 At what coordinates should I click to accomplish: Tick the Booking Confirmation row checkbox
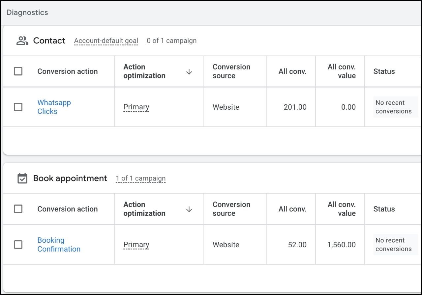click(18, 245)
